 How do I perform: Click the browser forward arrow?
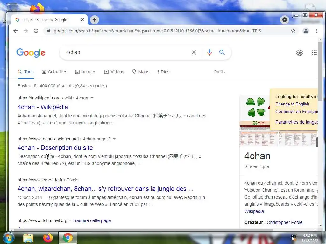click(26, 31)
